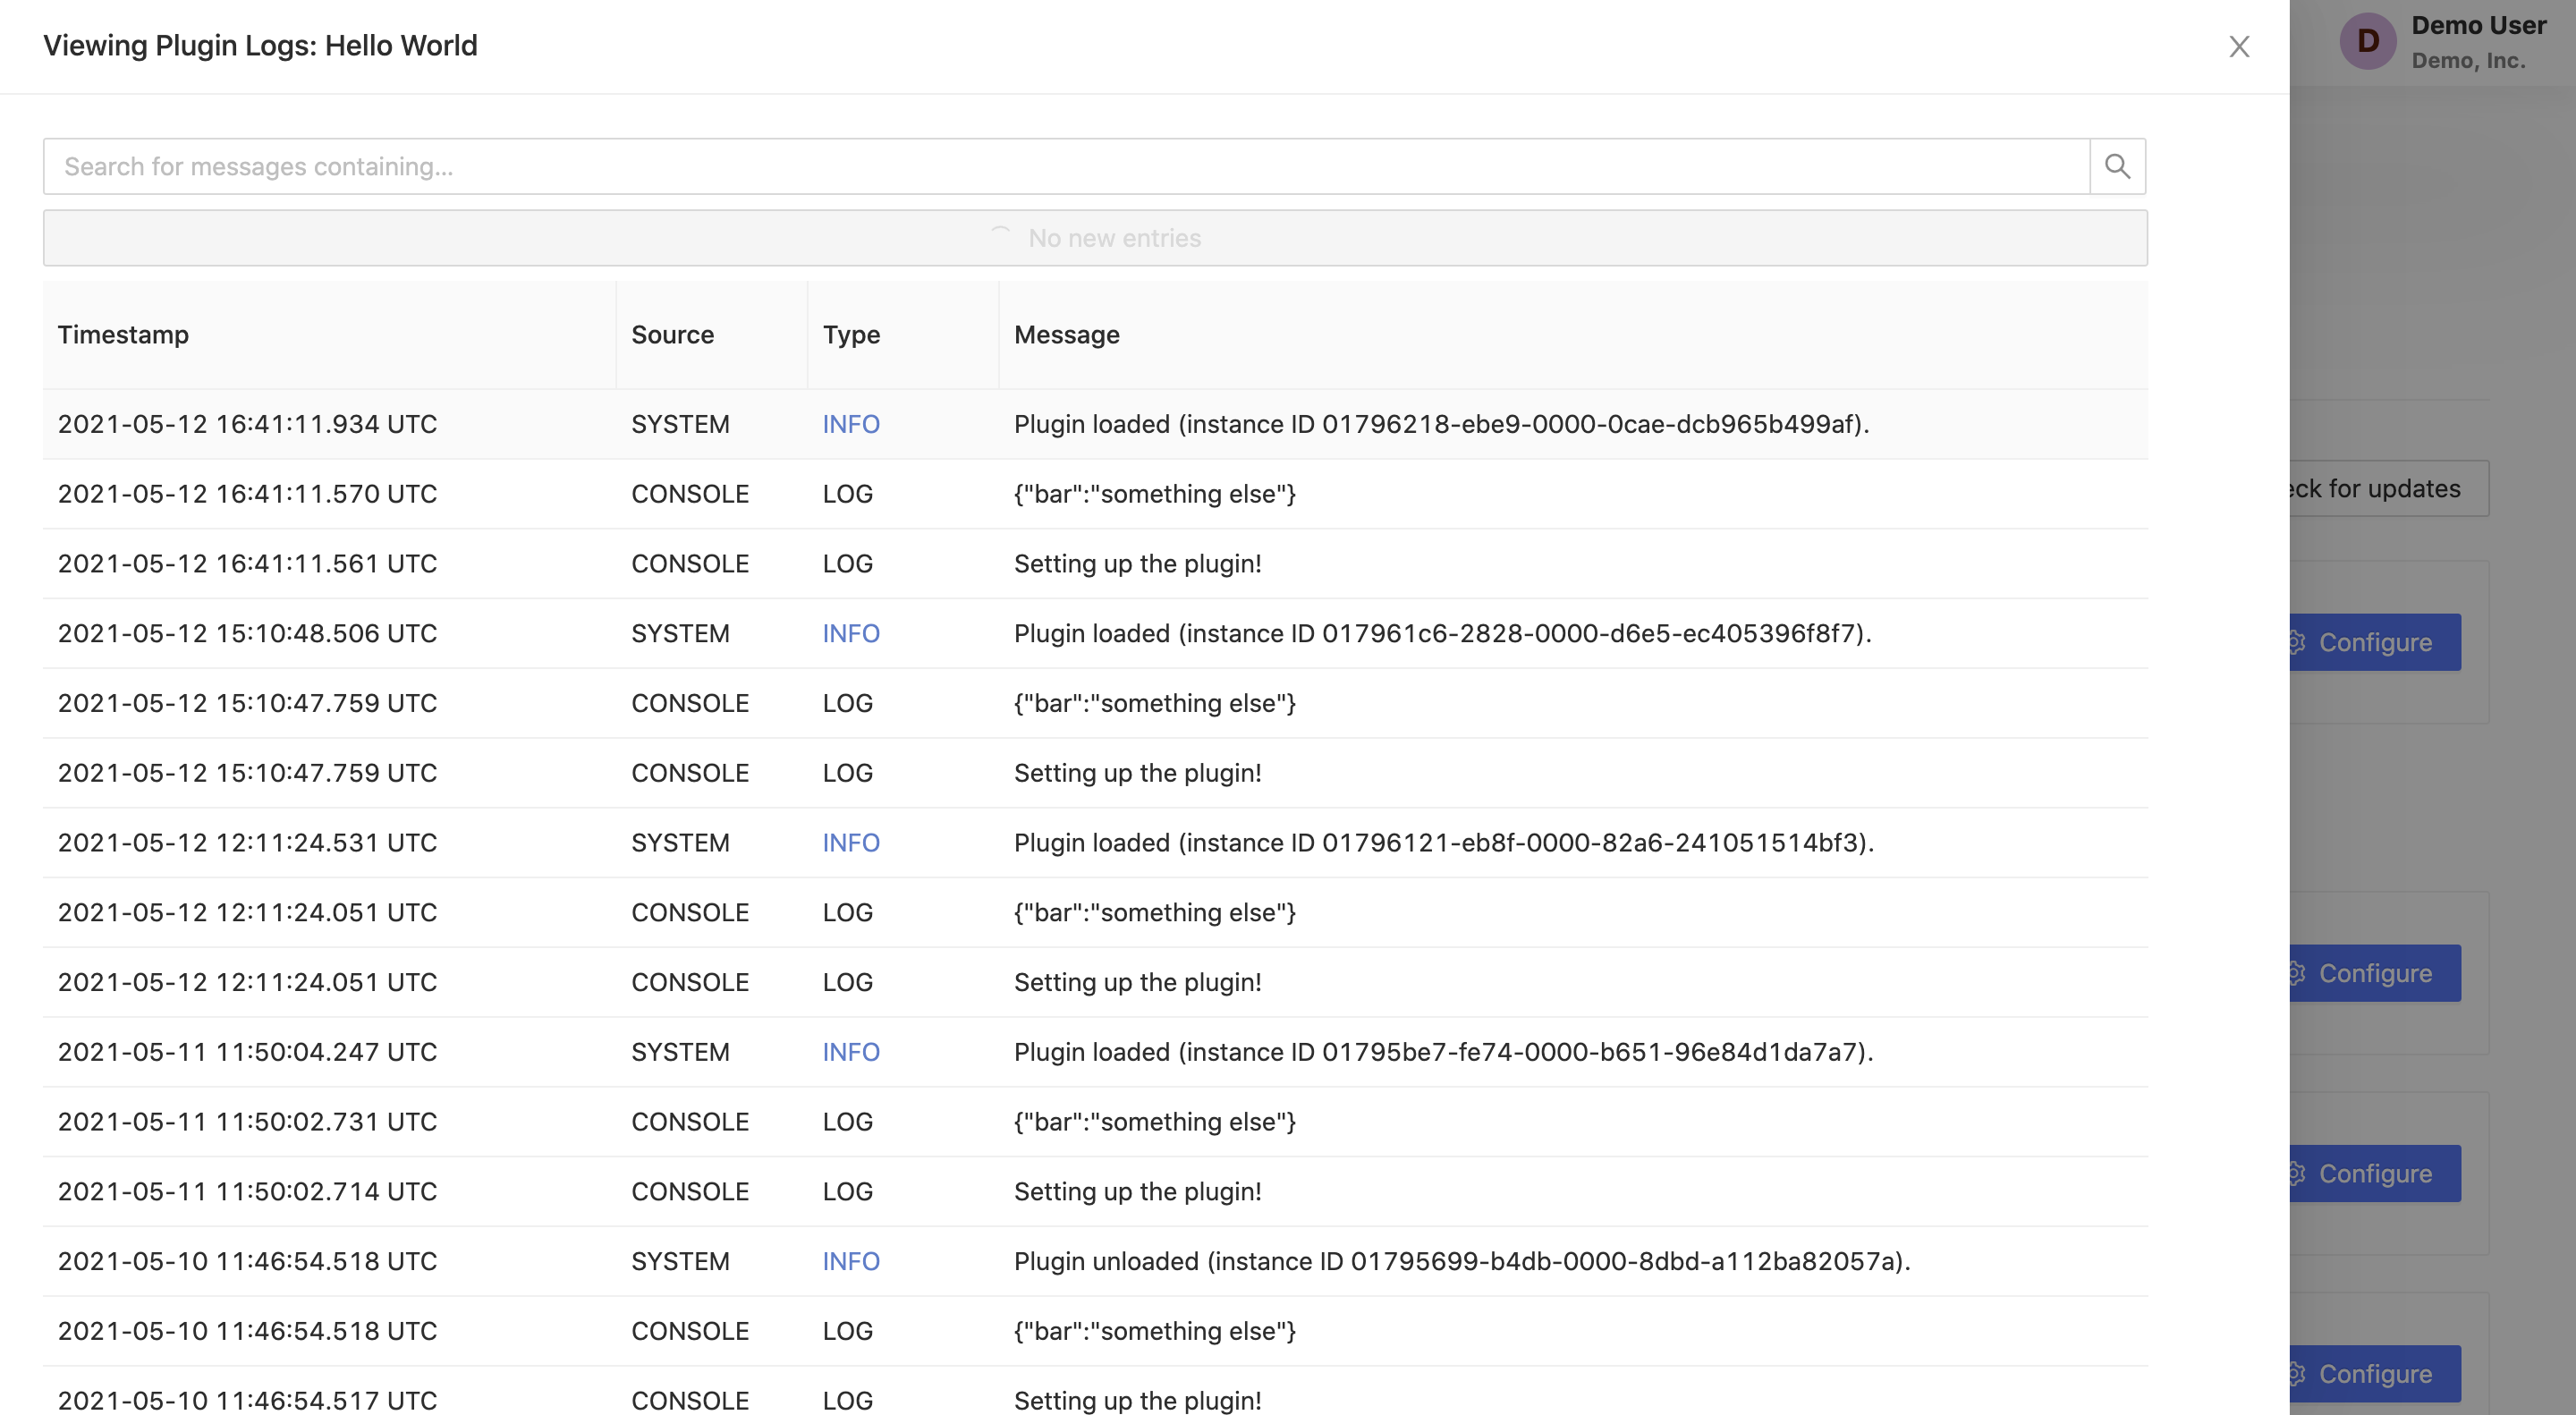This screenshot has height=1415, width=2576.
Task: Select timestamp 2021-05-12 16:41:11.934 UTC
Action: click(247, 424)
